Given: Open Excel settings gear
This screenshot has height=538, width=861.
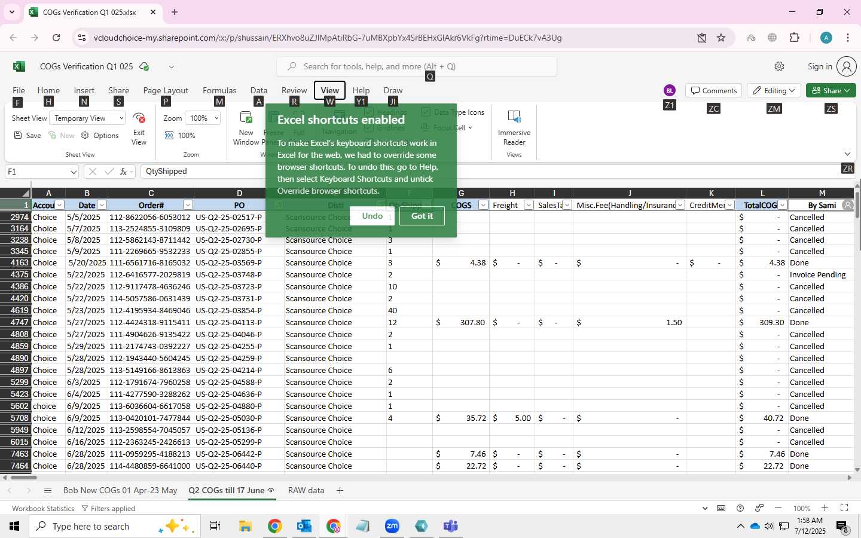Looking at the screenshot, I should (x=779, y=66).
